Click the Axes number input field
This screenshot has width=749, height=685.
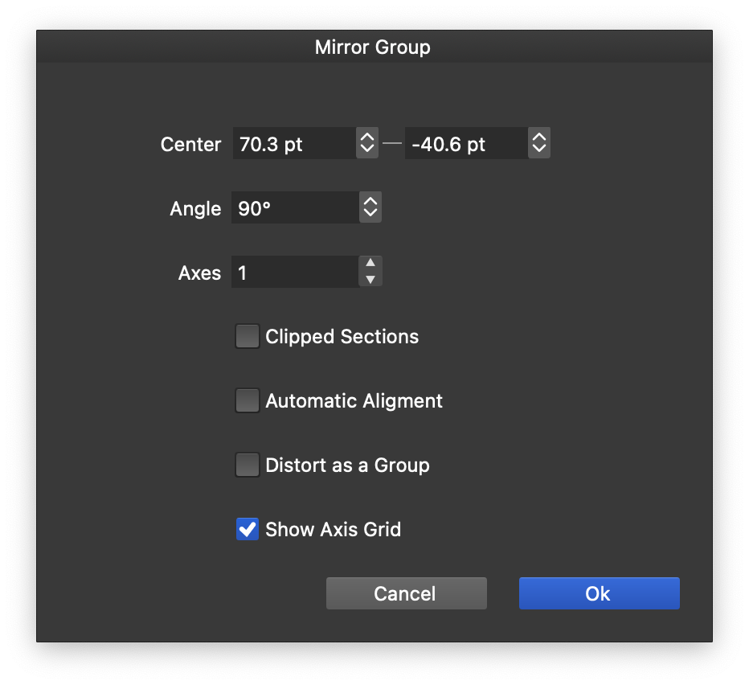point(293,273)
